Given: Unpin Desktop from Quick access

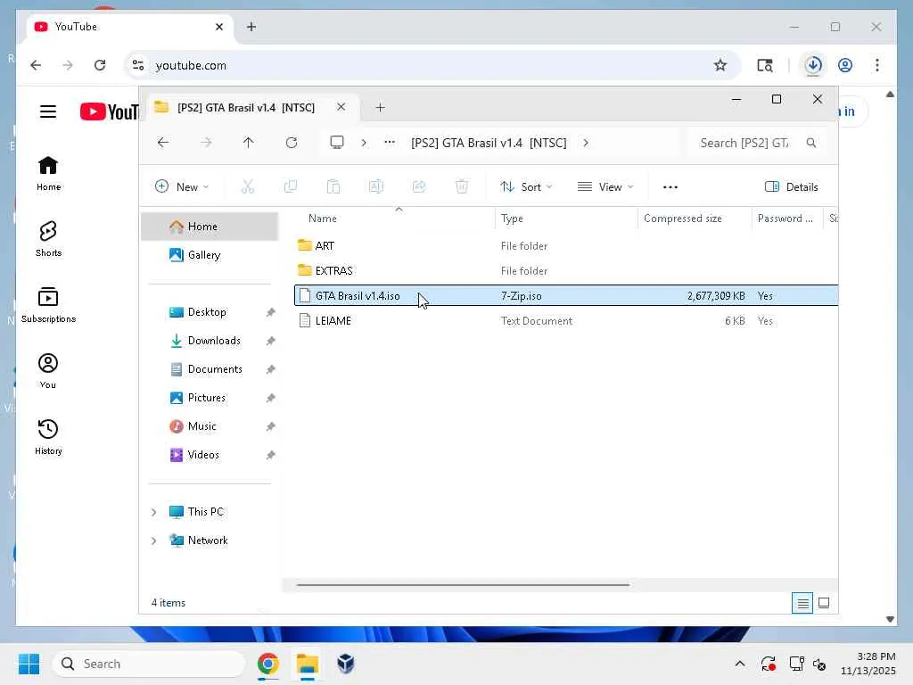Looking at the screenshot, I should tap(271, 313).
